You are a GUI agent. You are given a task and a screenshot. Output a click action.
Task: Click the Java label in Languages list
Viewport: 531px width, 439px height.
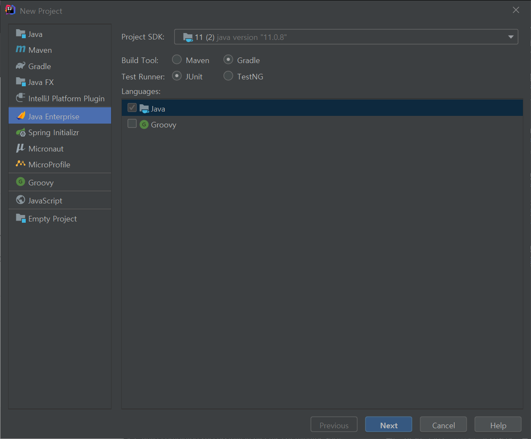point(158,109)
